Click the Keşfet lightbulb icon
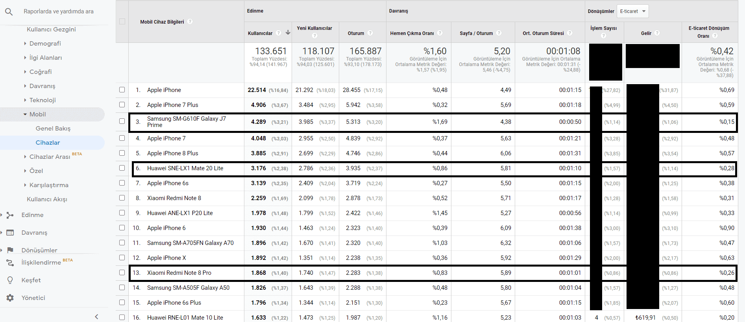This screenshot has width=745, height=322. (10, 280)
